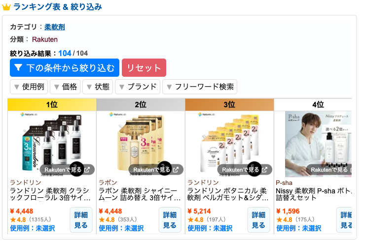Expand the 状態 filter dropdown
The height and width of the screenshot is (246, 365).
tap(98, 87)
